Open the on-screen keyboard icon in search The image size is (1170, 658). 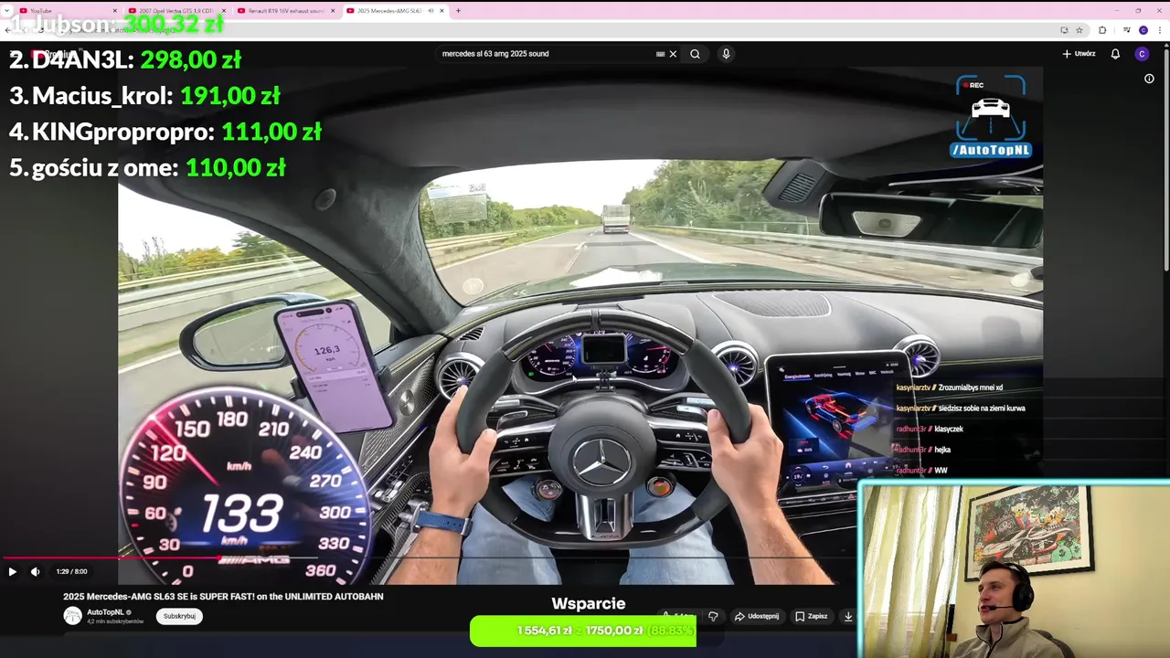pos(660,54)
